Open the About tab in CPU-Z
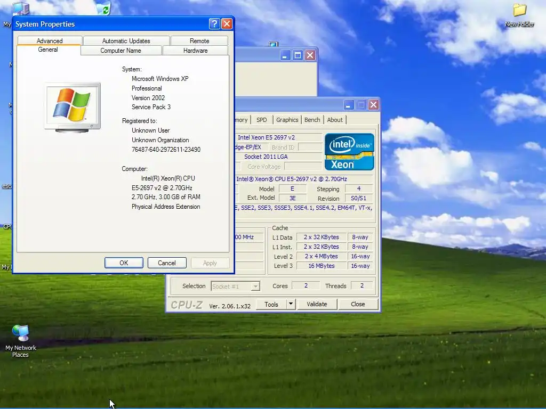Image resolution: width=546 pixels, height=409 pixels. pyautogui.click(x=335, y=120)
